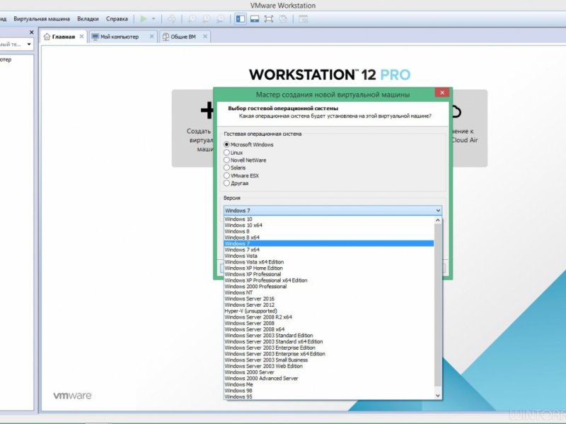
Task: Choose the Novell NetWare guest OS option
Action: pyautogui.click(x=226, y=160)
